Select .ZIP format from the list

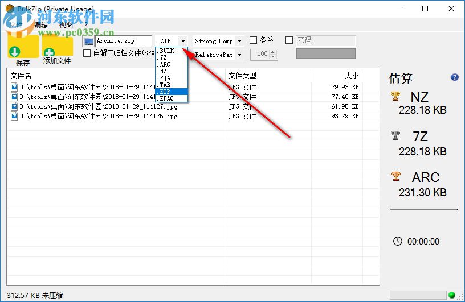coord(172,92)
